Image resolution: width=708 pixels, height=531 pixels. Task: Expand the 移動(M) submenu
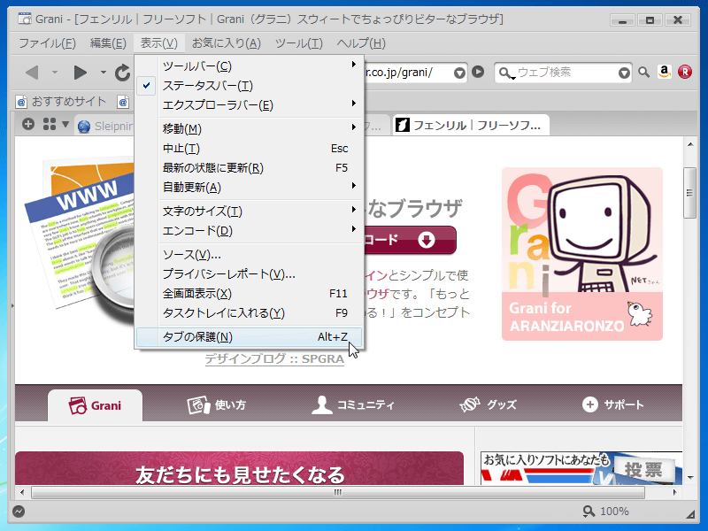pyautogui.click(x=250, y=128)
